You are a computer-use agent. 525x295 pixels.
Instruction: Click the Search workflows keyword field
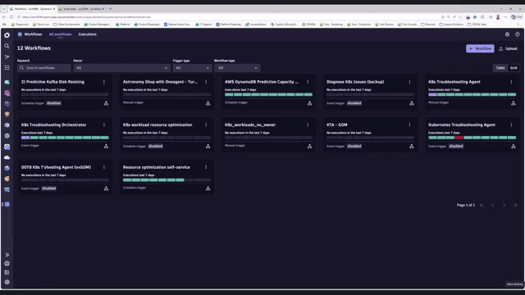tap(44, 68)
